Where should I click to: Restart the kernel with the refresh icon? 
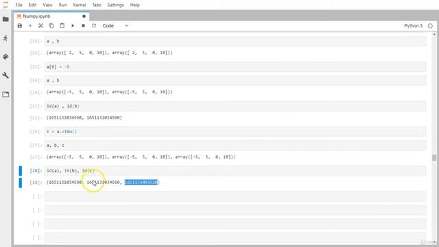tap(94, 26)
